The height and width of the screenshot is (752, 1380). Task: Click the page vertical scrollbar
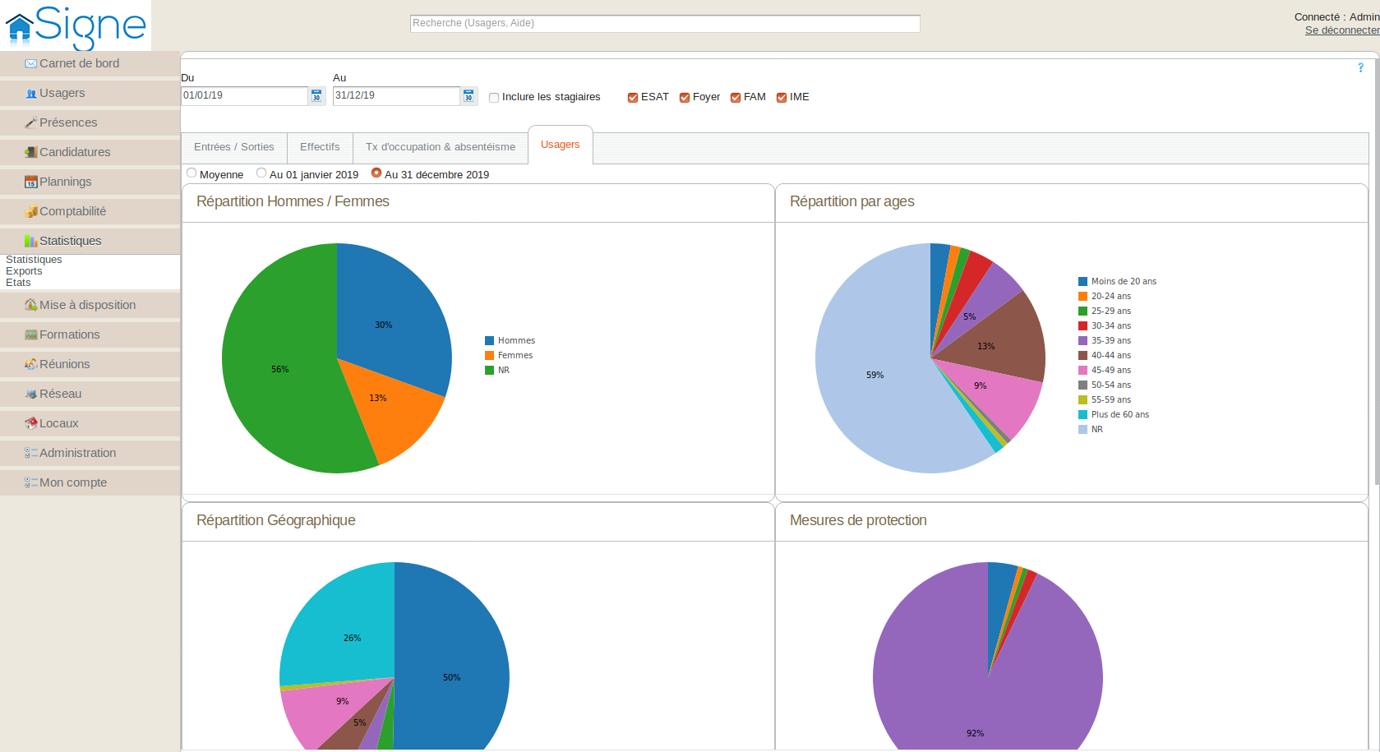pos(1377,271)
